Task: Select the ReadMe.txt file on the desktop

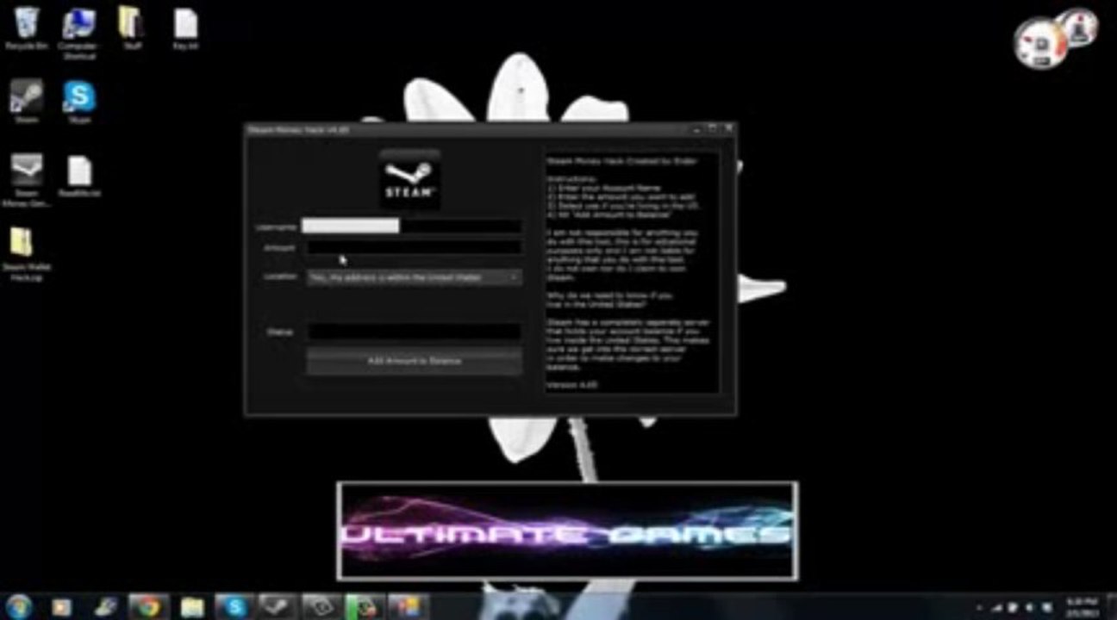Action: point(79,177)
